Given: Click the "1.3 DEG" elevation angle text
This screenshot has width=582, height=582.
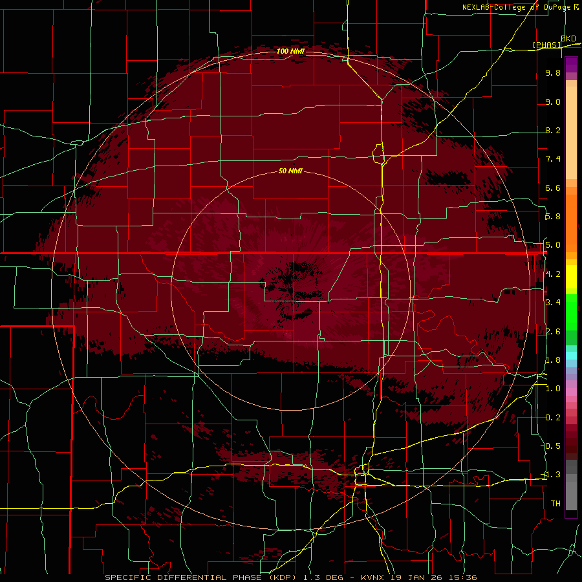Looking at the screenshot, I should click(x=325, y=577).
